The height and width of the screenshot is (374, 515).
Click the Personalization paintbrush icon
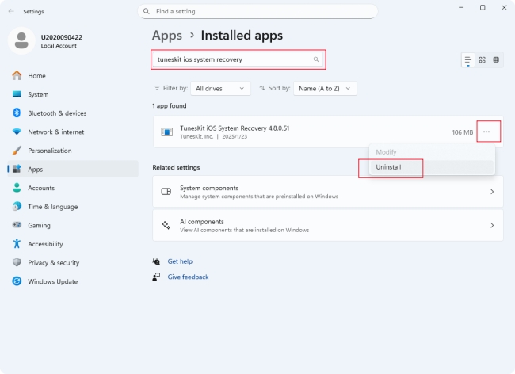pyautogui.click(x=17, y=151)
